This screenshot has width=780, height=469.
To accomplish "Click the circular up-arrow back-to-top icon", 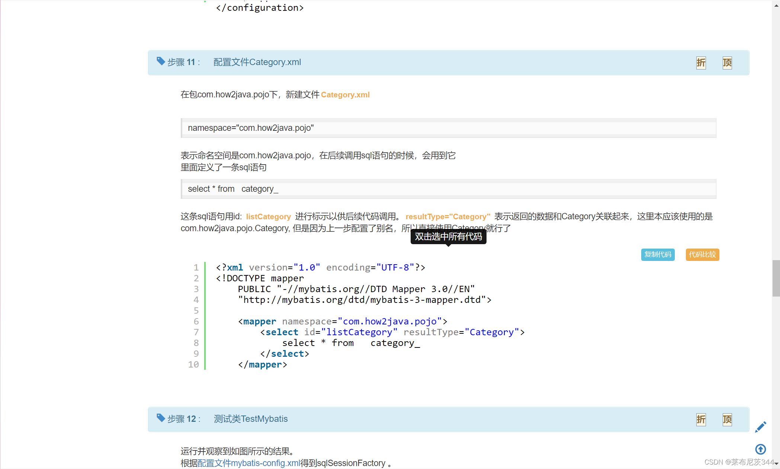I will pos(760,449).
